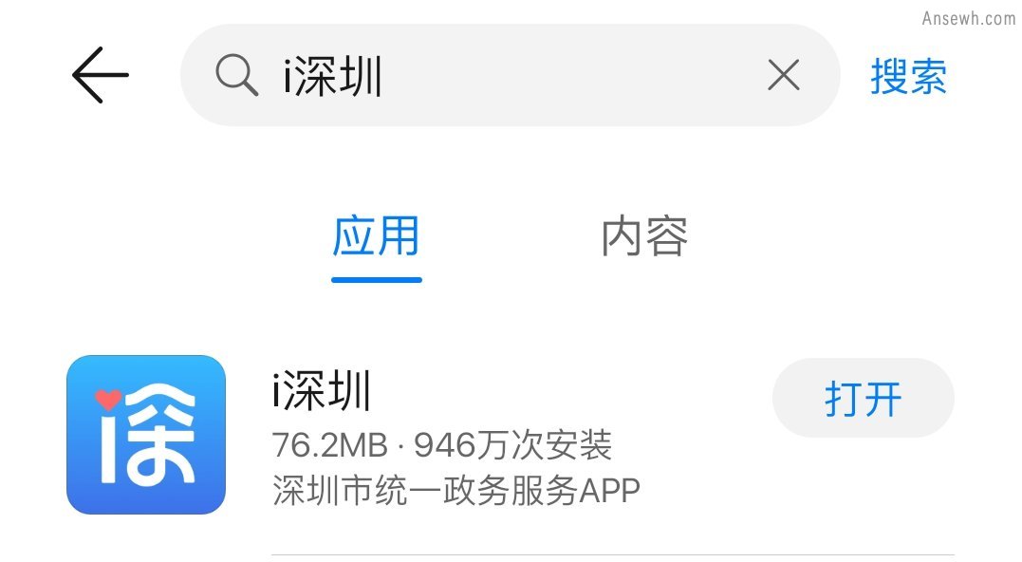1022x562 pixels.
Task: Tap the divider line below the result
Action: tap(613, 555)
